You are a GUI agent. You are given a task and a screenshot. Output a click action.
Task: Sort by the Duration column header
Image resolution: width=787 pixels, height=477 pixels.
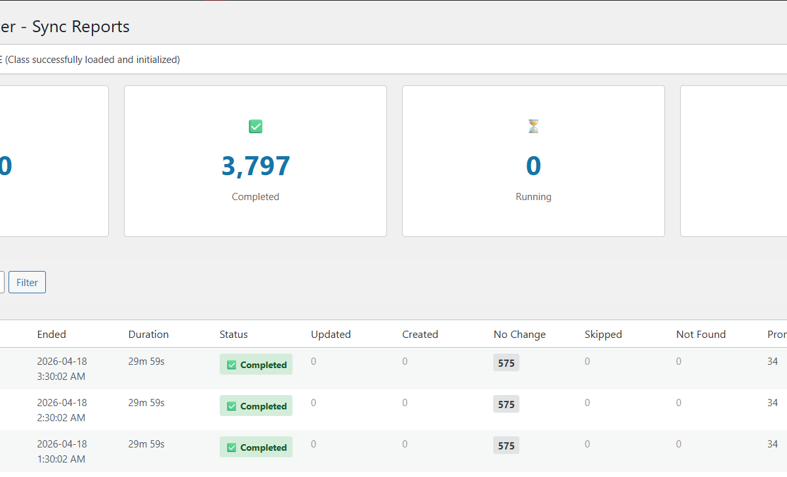click(x=148, y=334)
